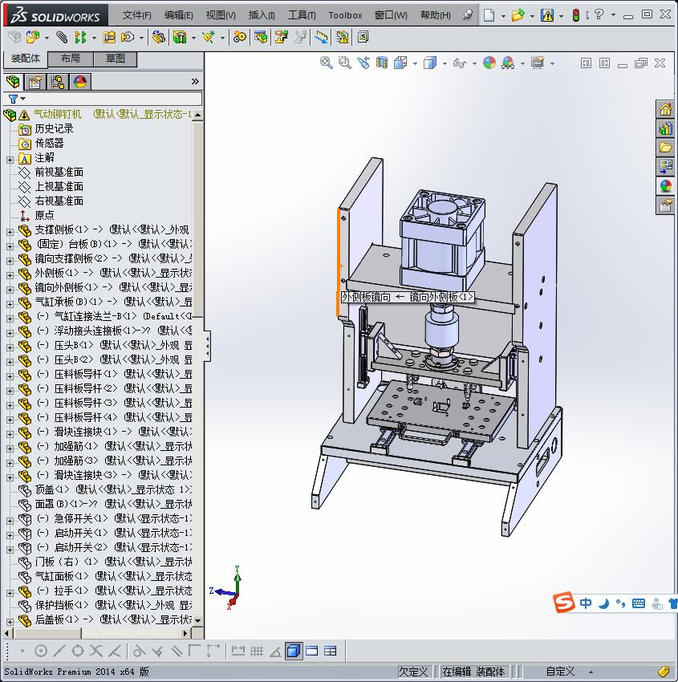Open the View Settings monitor icon
678x682 pixels.
pos(538,63)
